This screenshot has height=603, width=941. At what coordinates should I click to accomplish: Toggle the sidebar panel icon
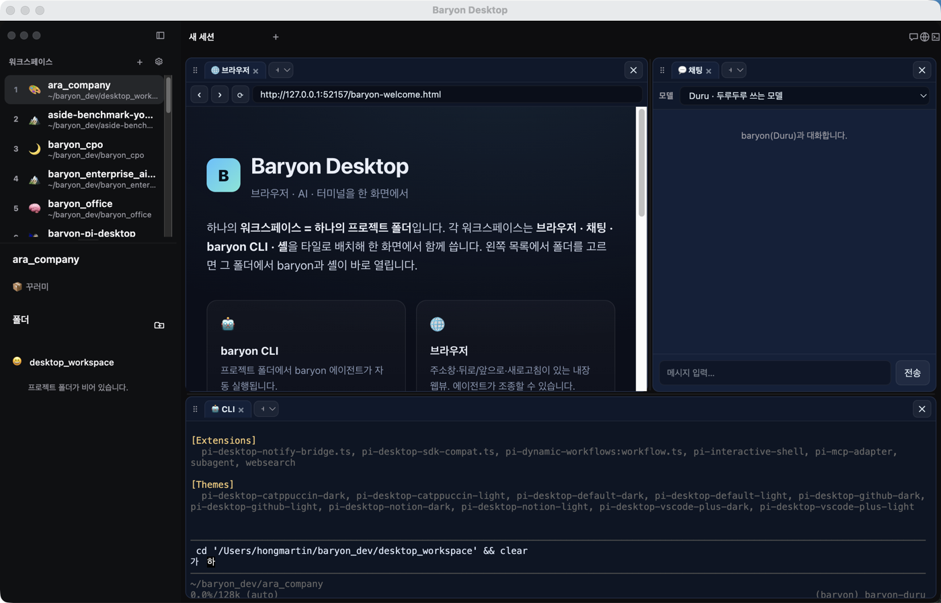160,36
